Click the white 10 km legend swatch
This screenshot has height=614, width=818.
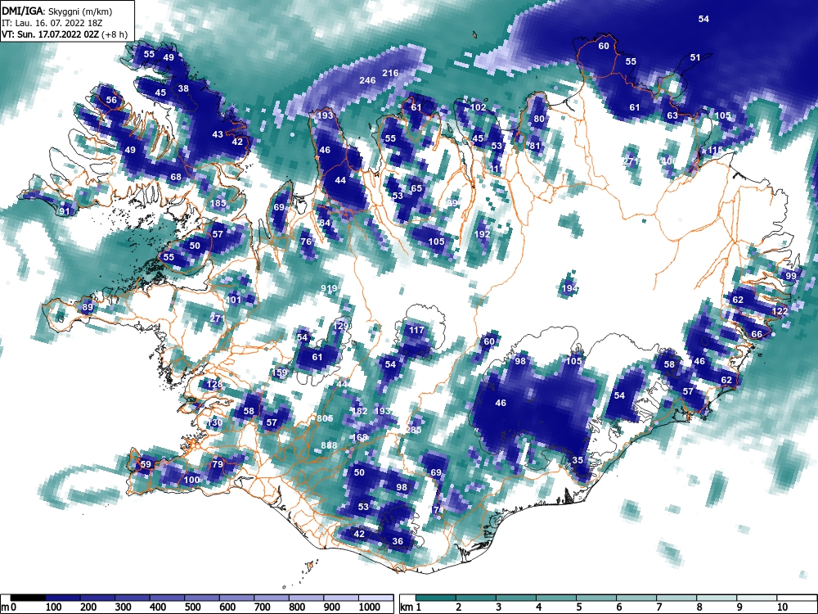point(797,598)
